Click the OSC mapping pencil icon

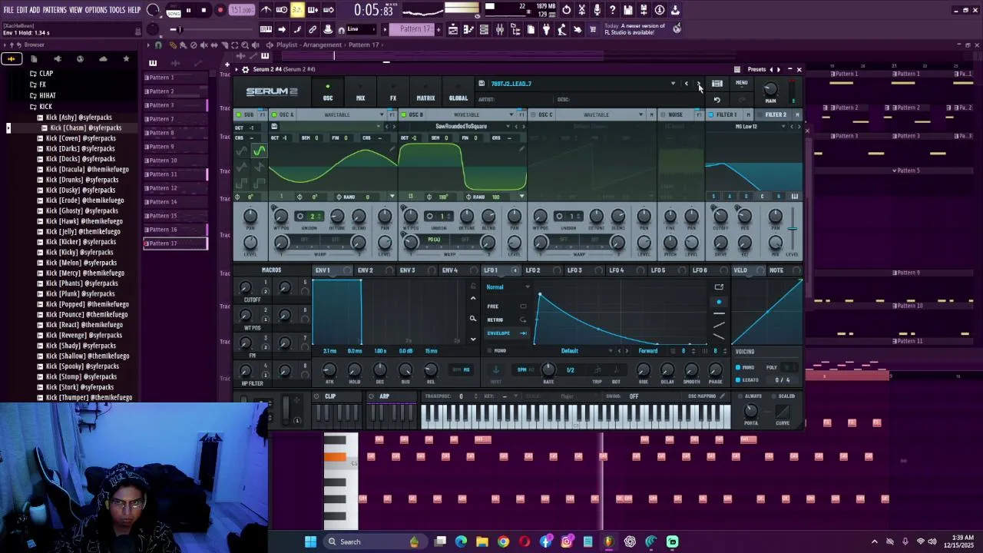[x=722, y=396]
